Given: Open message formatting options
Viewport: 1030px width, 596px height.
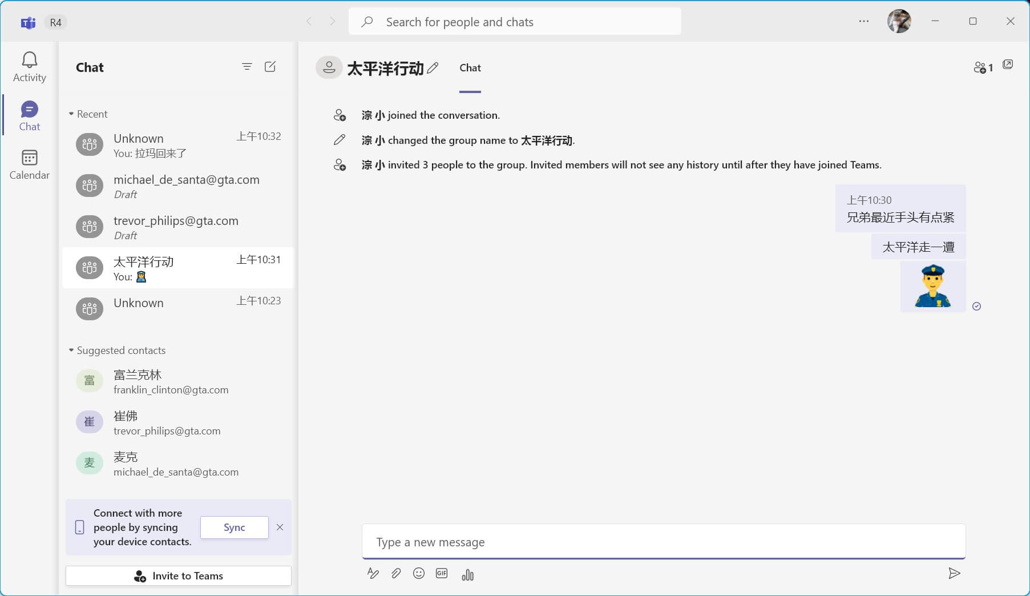Looking at the screenshot, I should 373,574.
